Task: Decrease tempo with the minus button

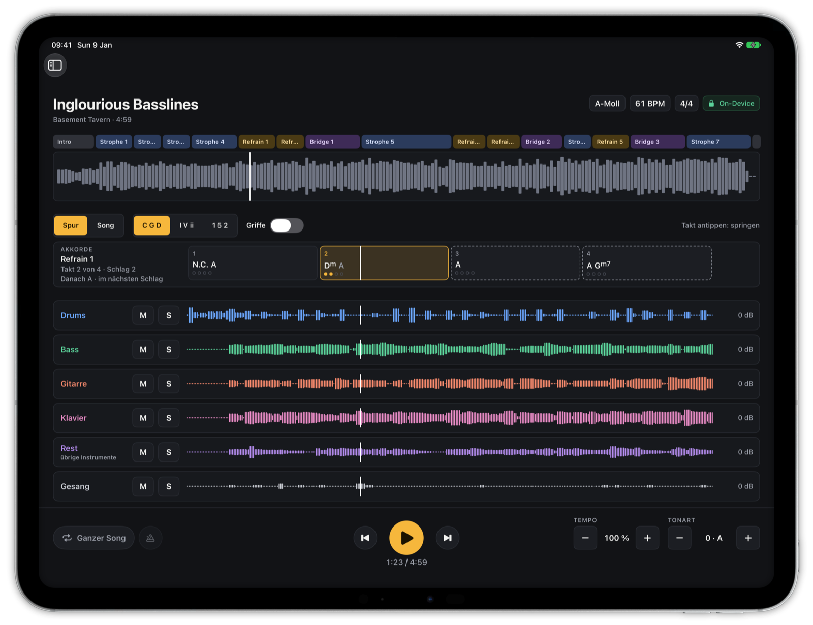Action: point(585,538)
